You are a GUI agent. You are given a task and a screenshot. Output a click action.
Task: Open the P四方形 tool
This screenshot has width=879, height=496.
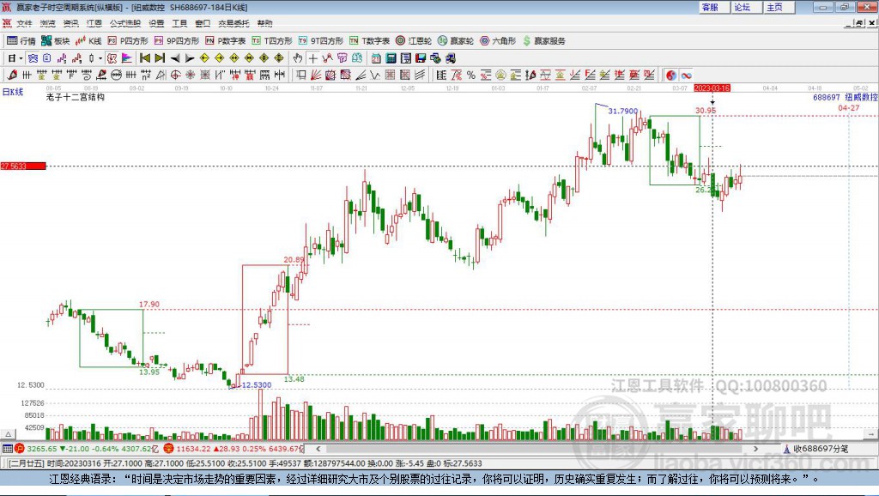[128, 41]
